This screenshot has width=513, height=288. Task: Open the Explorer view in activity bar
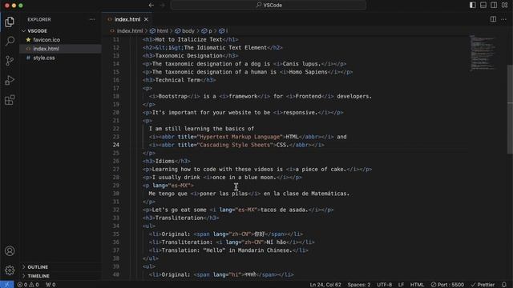click(10, 22)
